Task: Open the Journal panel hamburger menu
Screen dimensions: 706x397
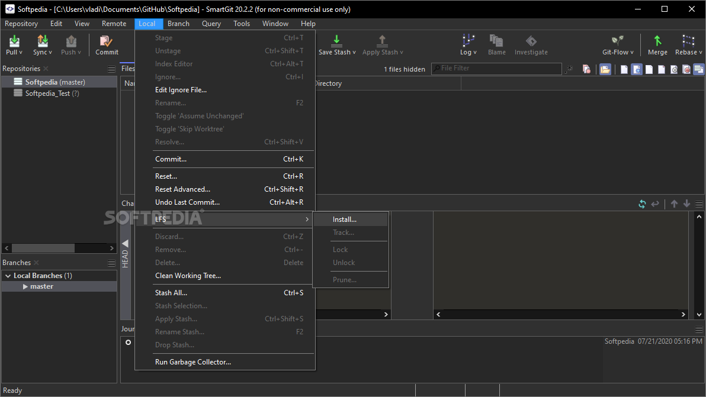Action: click(x=699, y=329)
